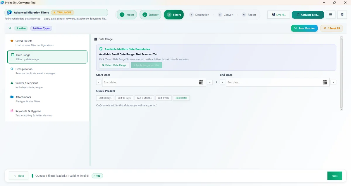This screenshot has height=186, width=351.
Task: Increase the Start Date with plus button
Action: click(x=210, y=83)
